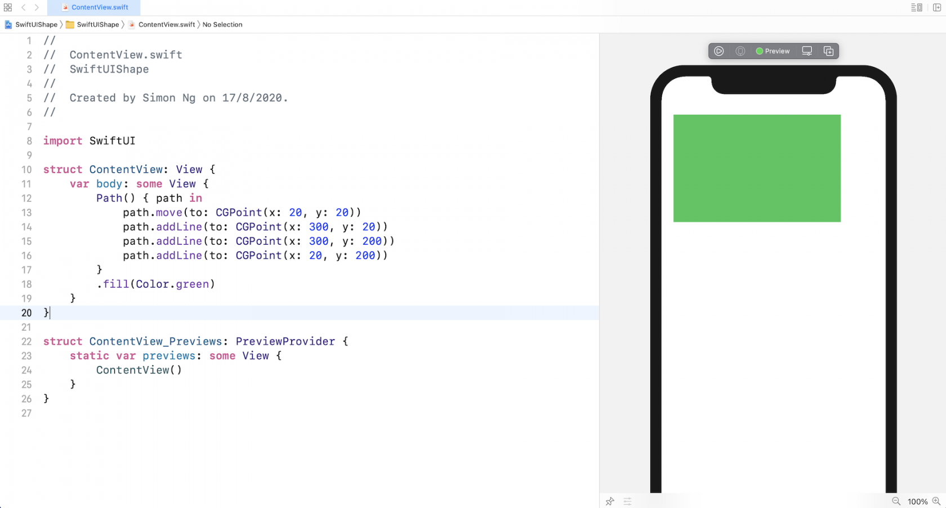This screenshot has width=946, height=508.
Task: Toggle the inspector pane on the right
Action: coord(936,7)
